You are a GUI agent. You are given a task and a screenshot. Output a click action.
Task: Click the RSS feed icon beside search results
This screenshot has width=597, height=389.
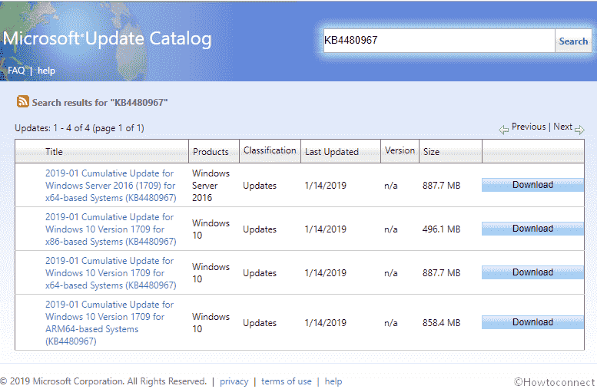point(23,101)
